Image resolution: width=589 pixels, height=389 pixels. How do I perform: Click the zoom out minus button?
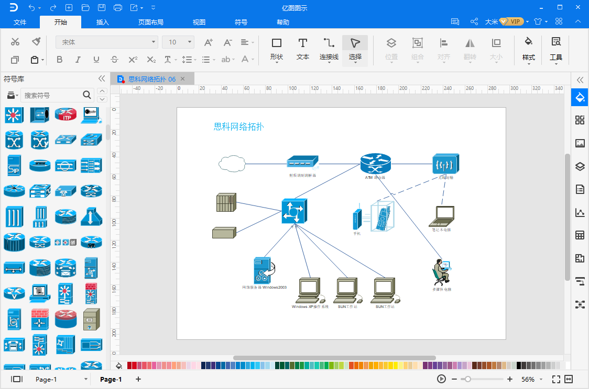(x=454, y=379)
